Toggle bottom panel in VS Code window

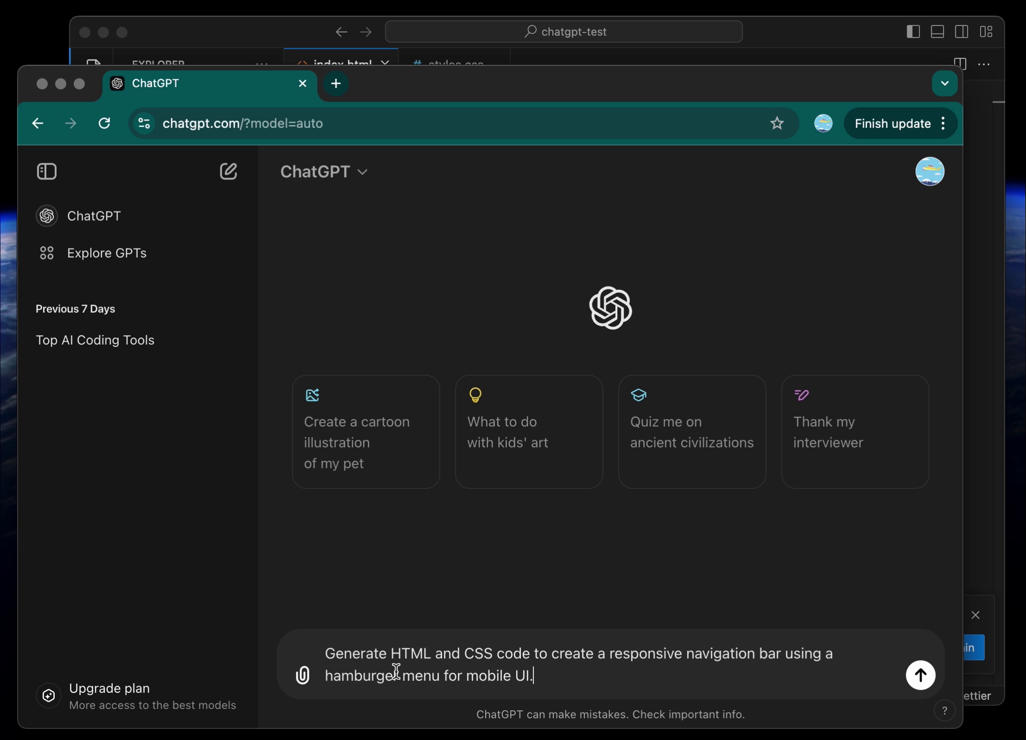[x=937, y=32]
